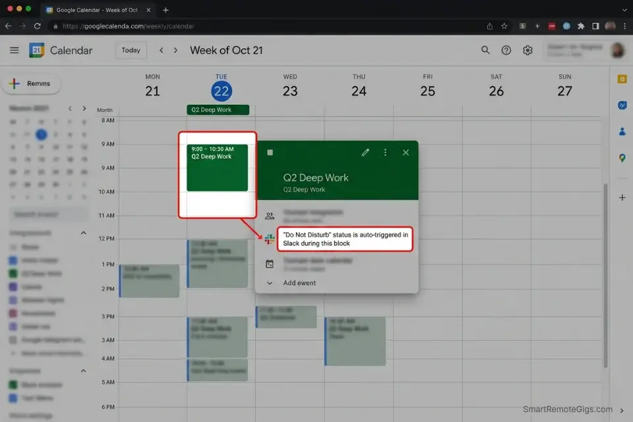Toggle the green checkbox in the lower calendar list
Viewport: 633px width, 422px height.
pos(13,385)
